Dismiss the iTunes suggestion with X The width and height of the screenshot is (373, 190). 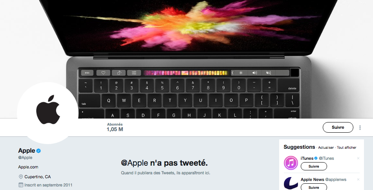click(358, 158)
